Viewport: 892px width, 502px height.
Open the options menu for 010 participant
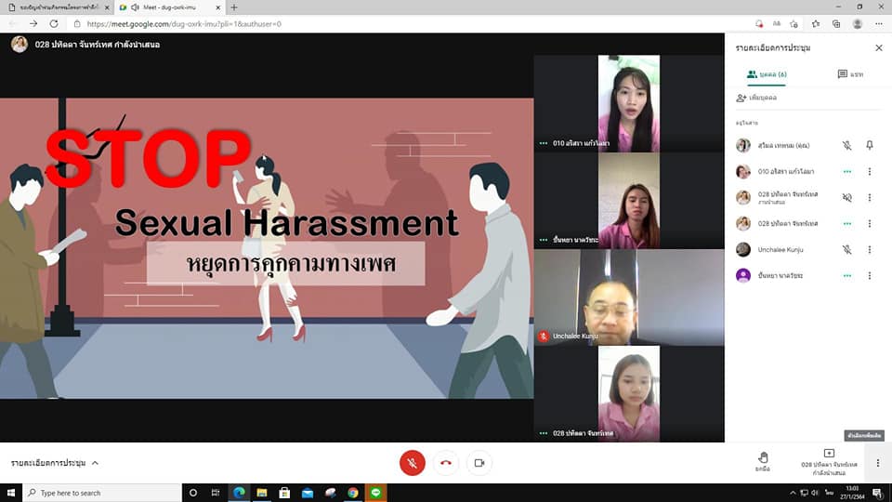click(870, 172)
